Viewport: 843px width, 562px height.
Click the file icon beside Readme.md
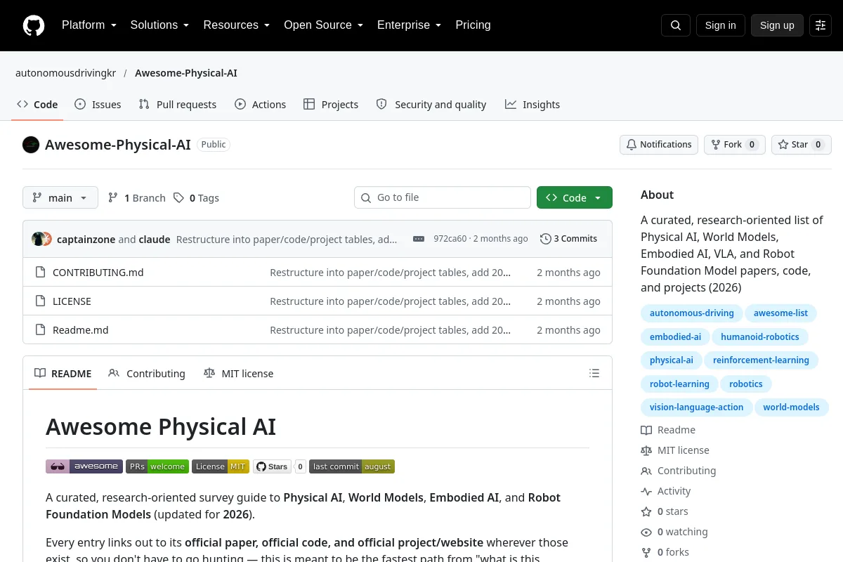click(x=40, y=330)
